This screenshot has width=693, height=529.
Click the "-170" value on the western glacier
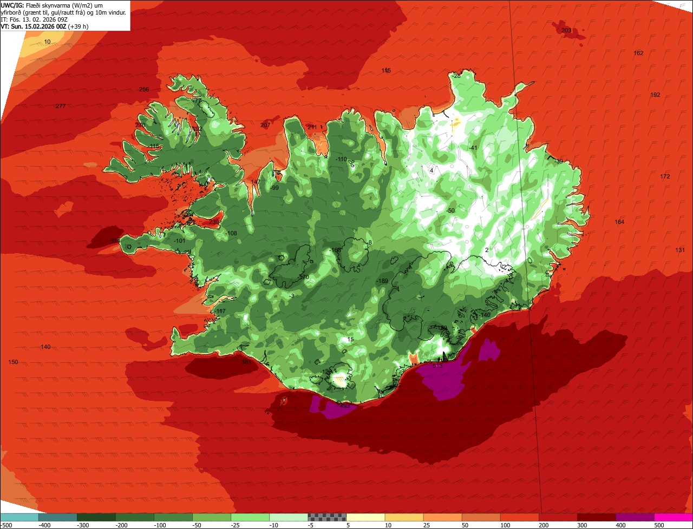[x=303, y=277]
